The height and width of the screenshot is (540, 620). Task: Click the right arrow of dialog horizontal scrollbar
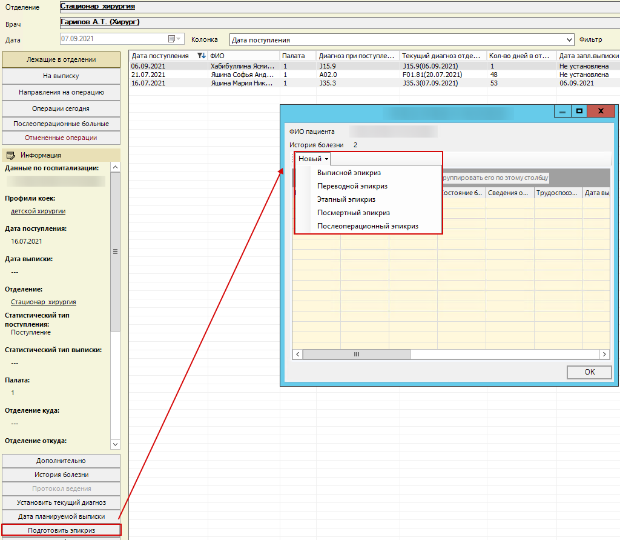604,355
